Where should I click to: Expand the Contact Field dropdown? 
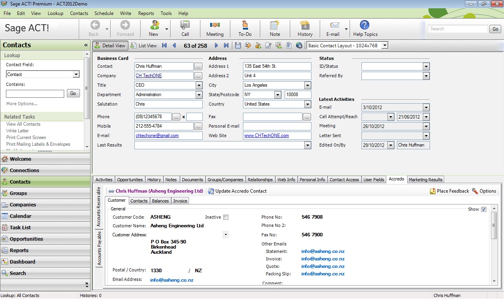click(x=76, y=74)
